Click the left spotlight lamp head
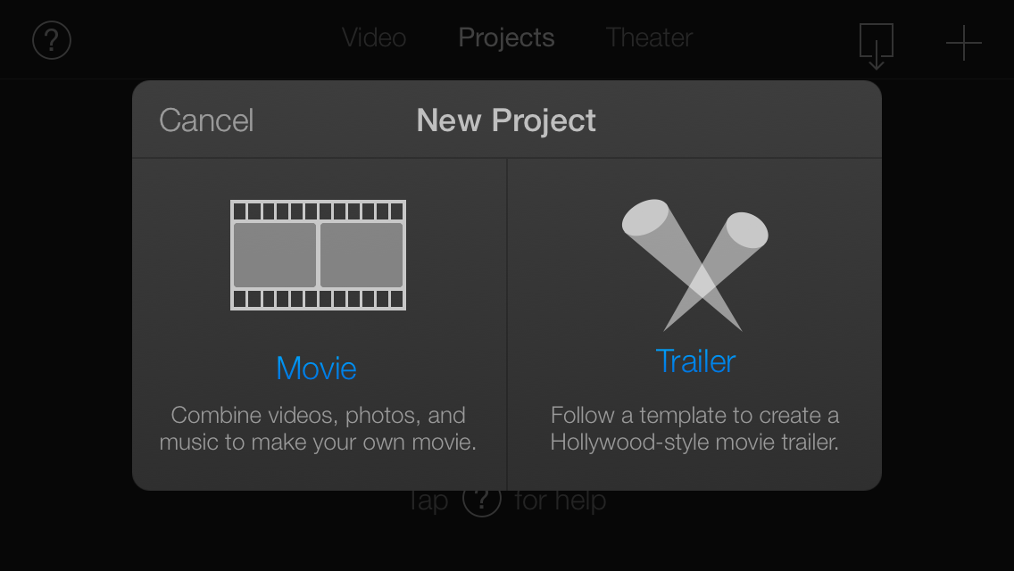 (645, 218)
